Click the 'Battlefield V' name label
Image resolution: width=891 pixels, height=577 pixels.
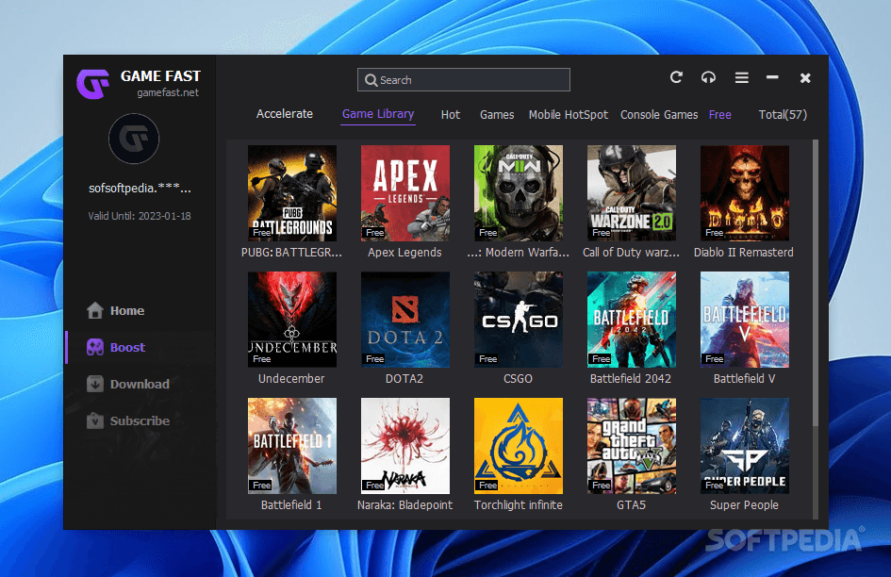[x=744, y=379]
